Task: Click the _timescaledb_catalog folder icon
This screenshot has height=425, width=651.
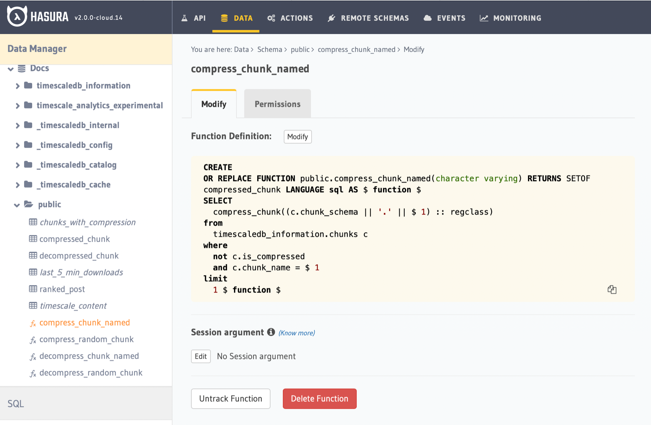Action: pos(28,164)
